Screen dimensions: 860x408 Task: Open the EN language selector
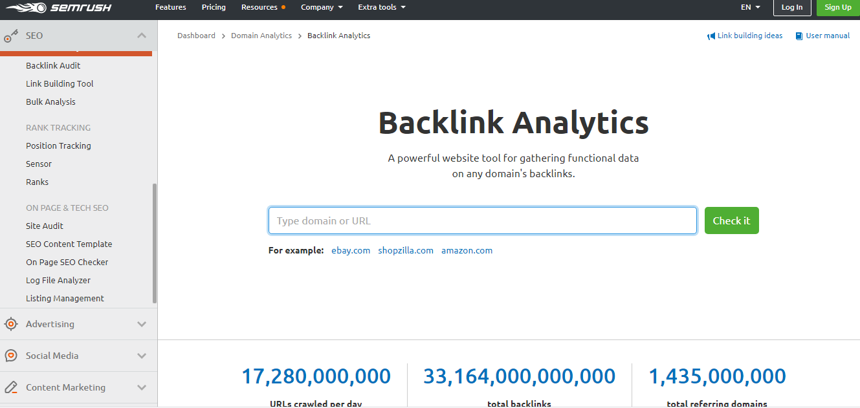pos(751,7)
